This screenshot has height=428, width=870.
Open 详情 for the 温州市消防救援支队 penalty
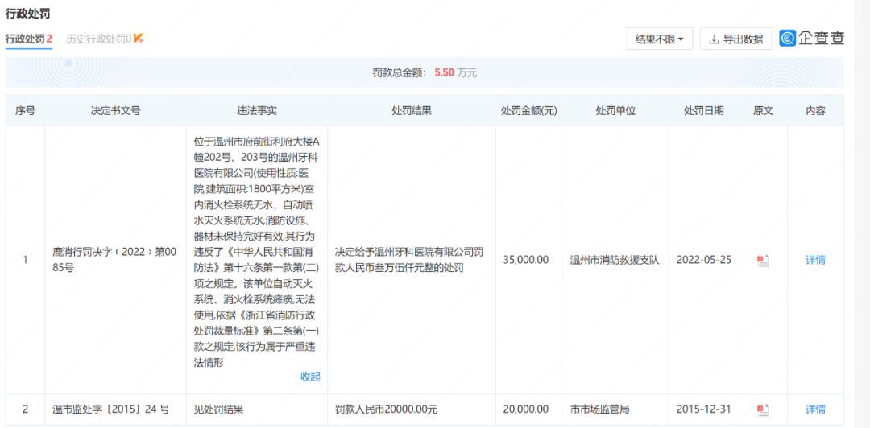click(815, 260)
